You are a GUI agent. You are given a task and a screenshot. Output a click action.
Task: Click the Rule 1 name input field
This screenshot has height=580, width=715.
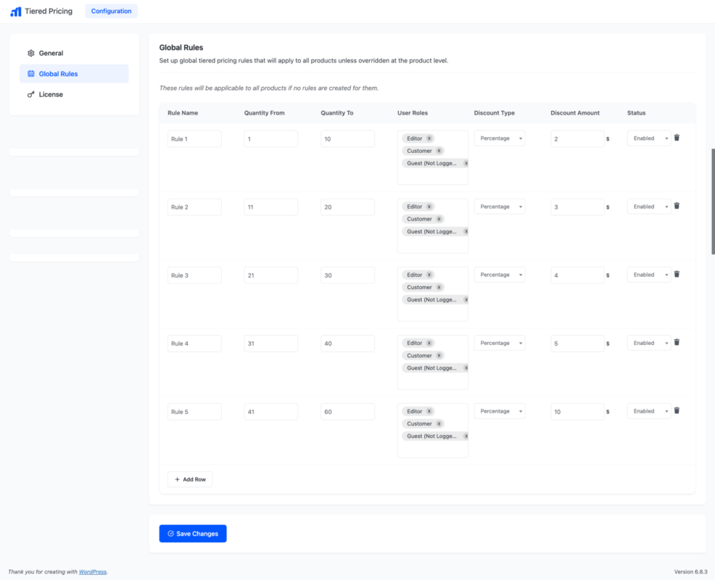pyautogui.click(x=194, y=138)
